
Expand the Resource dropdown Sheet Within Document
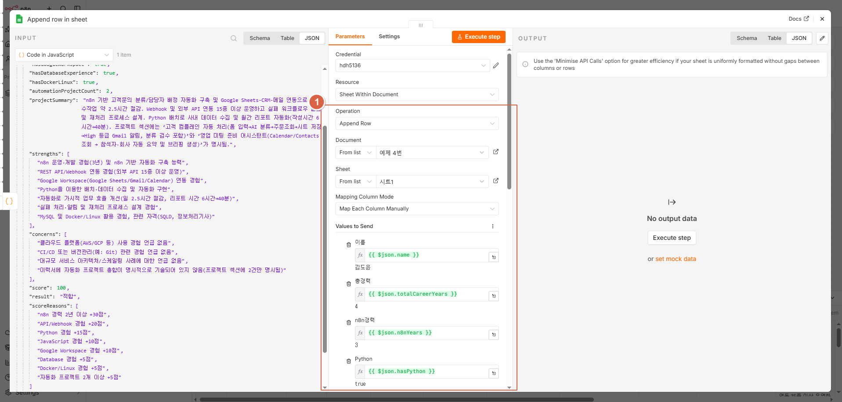[x=417, y=94]
